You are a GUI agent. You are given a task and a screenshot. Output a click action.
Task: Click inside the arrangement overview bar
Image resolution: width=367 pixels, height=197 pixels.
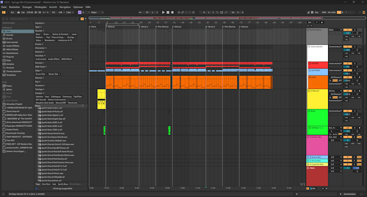(227, 18)
